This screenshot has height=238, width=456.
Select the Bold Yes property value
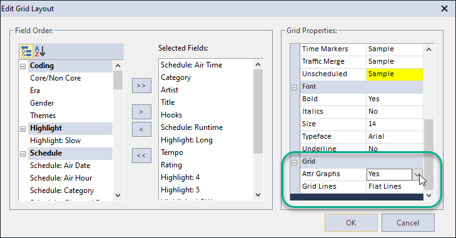(x=394, y=99)
